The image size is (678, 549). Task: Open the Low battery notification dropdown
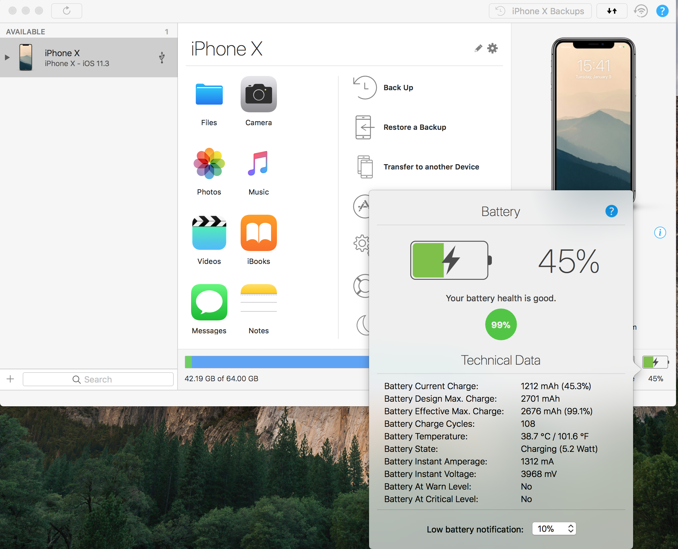(554, 529)
